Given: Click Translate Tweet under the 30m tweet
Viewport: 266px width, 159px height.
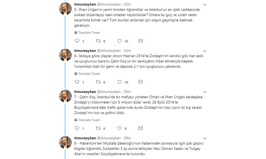Looking at the screenshot, I should pos(89,120).
